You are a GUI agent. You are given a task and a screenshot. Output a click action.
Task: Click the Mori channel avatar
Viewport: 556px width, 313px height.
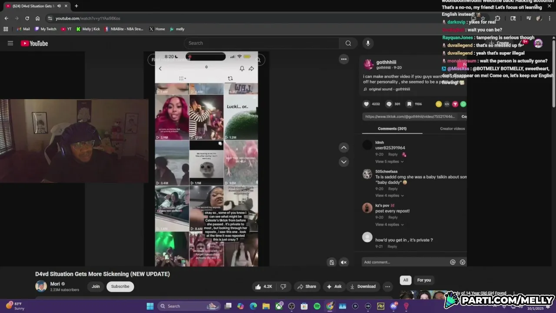(x=41, y=286)
